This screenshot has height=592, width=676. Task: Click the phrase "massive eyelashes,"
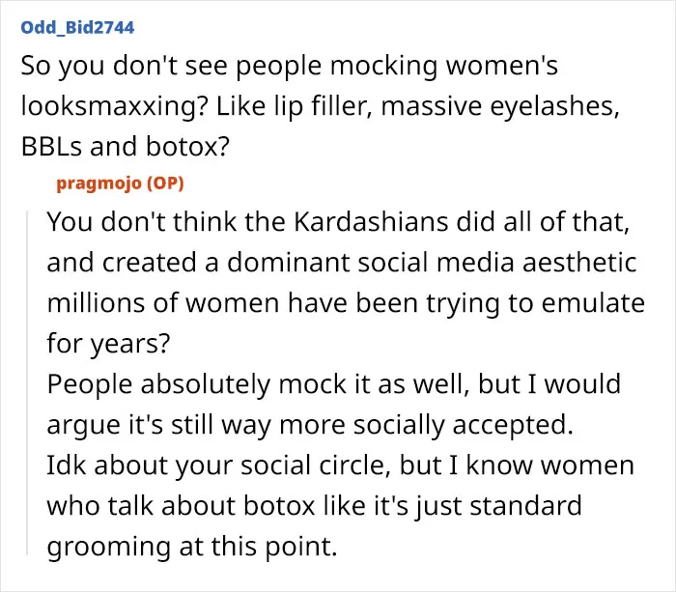(500, 106)
